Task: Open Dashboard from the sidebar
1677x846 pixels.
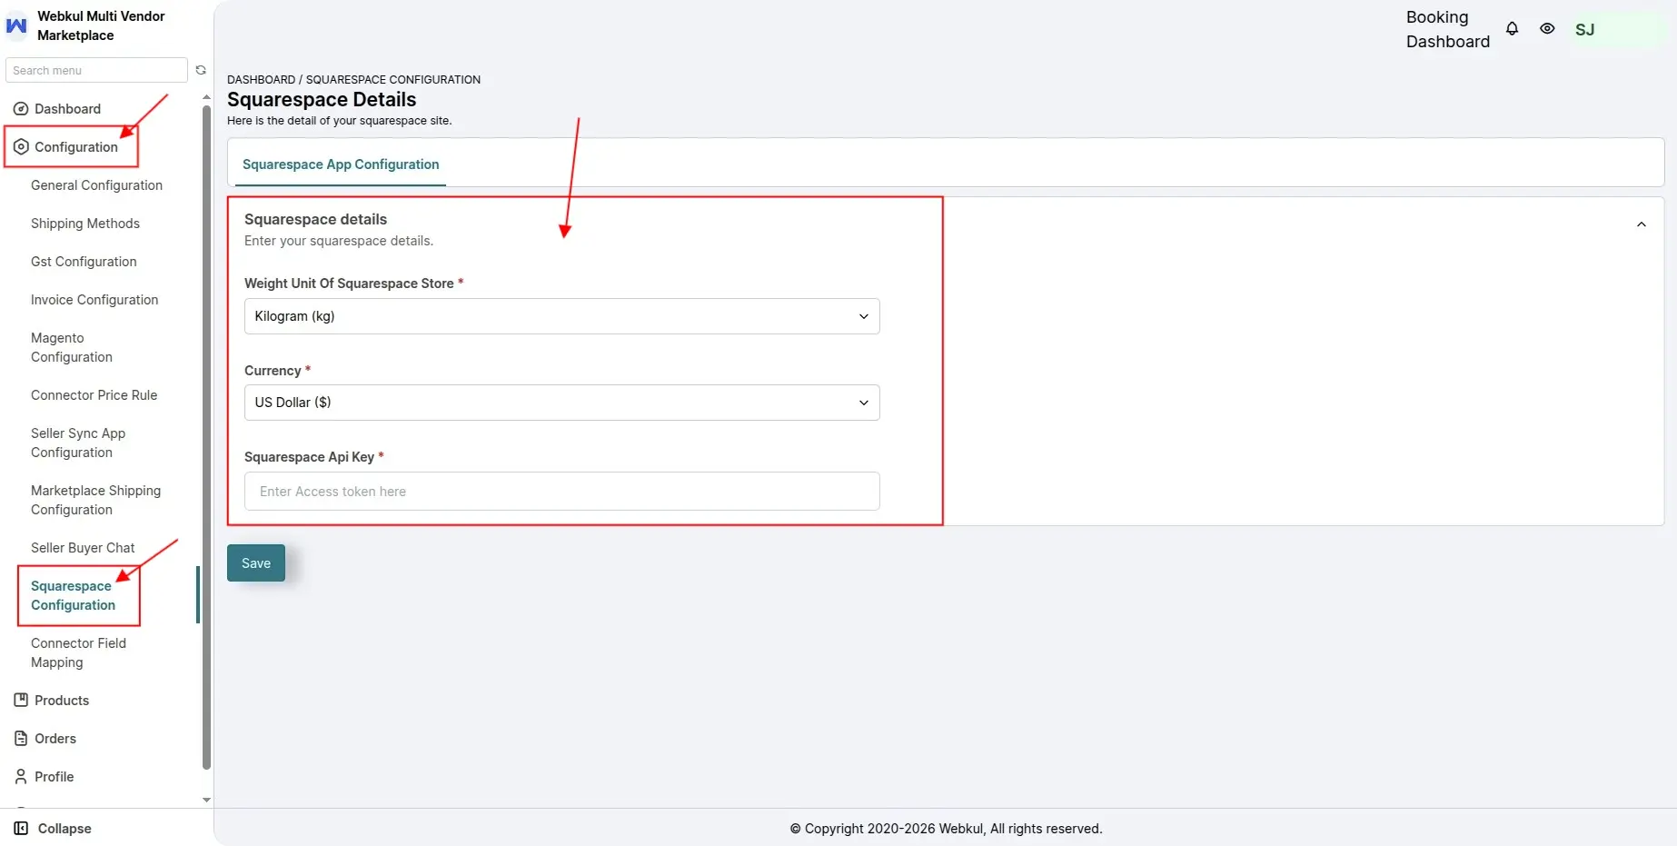Action: pos(67,109)
